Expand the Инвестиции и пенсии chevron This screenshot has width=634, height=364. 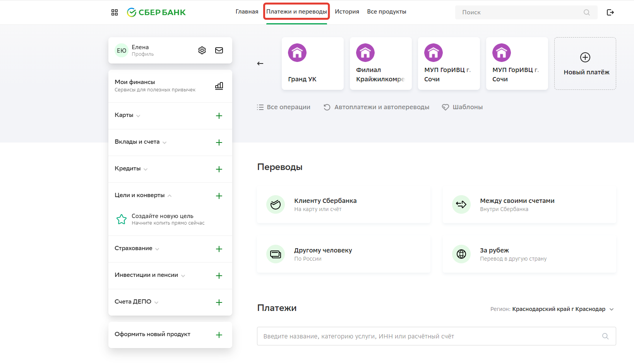[x=183, y=276]
